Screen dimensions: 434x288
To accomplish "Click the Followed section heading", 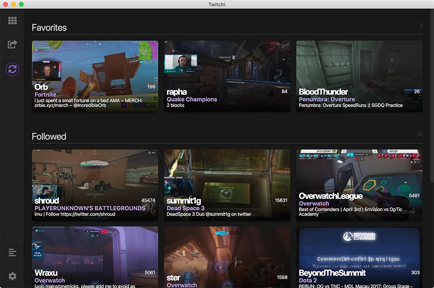I will pyautogui.click(x=49, y=137).
